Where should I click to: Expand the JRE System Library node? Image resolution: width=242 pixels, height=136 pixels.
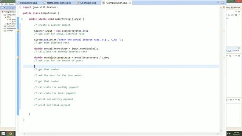point(5,24)
